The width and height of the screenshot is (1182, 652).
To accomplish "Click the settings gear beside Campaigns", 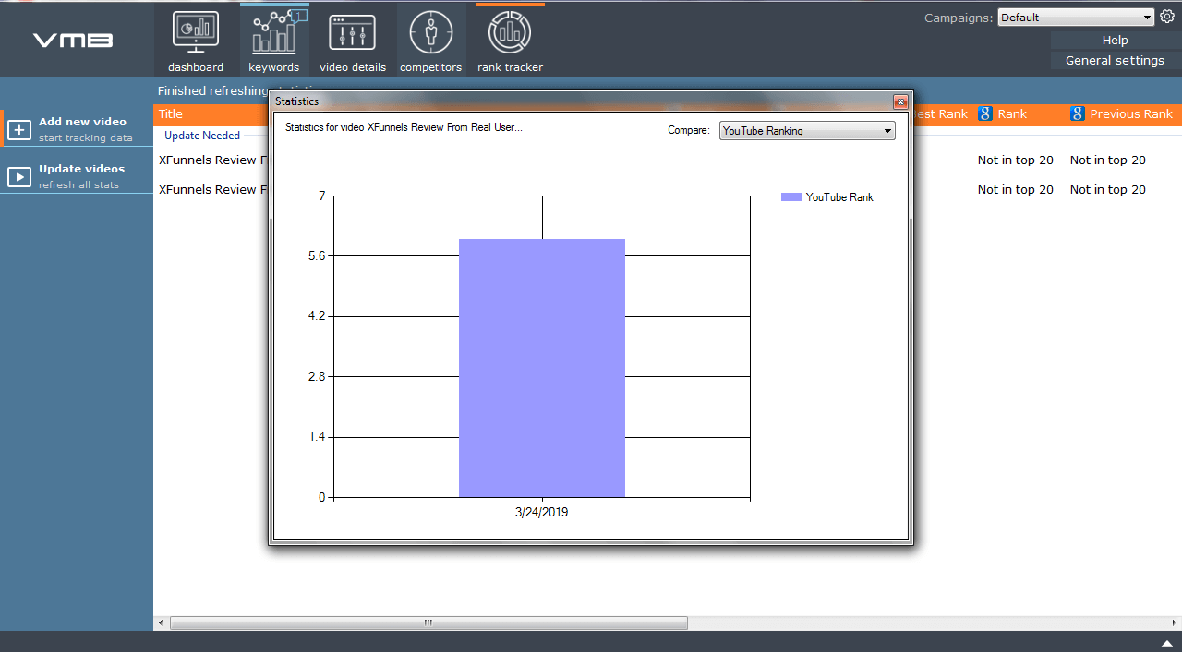I will 1166,17.
